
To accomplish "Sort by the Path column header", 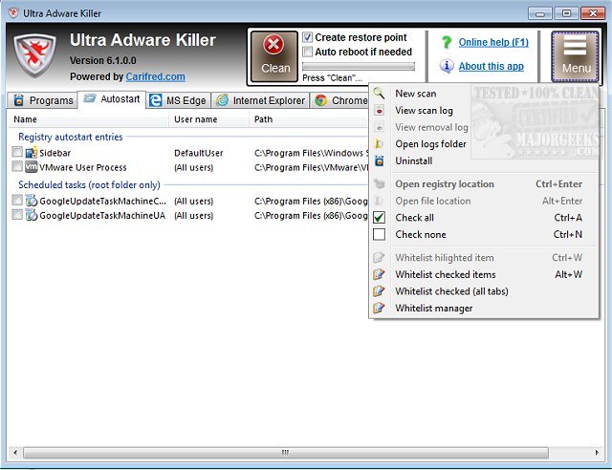I will pos(308,119).
